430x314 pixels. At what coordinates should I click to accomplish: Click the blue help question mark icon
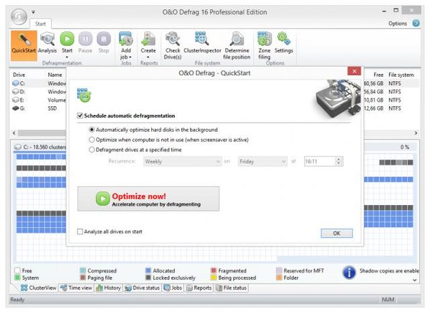coord(416,24)
